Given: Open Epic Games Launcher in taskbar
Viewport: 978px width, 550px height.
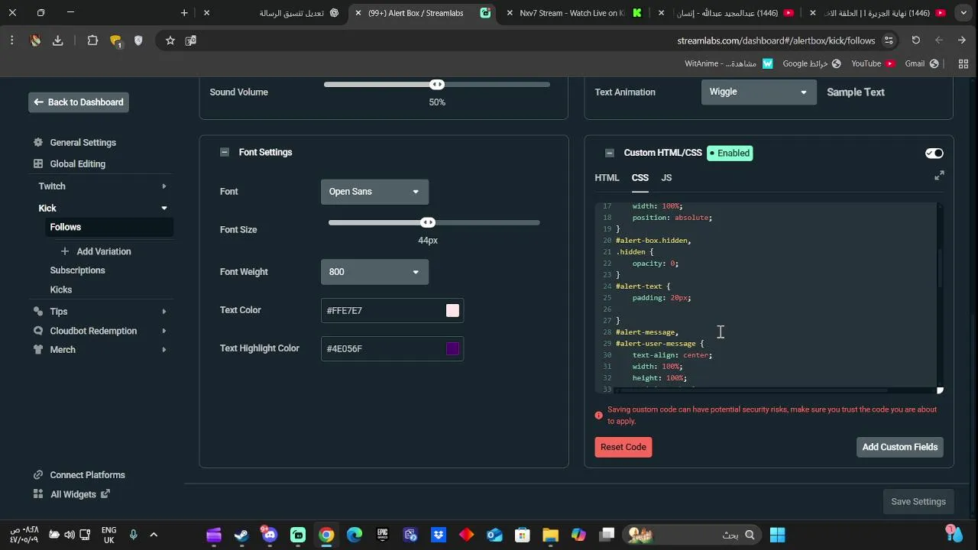Looking at the screenshot, I should click(383, 535).
